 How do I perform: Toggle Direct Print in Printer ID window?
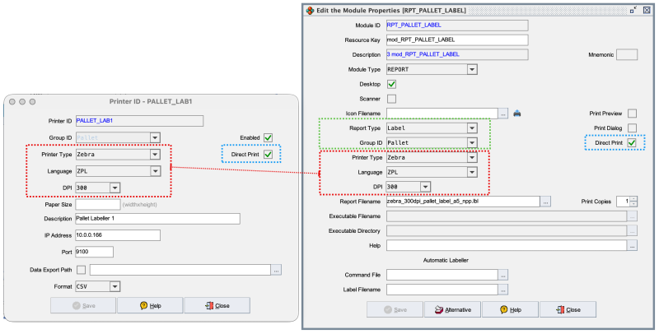click(x=269, y=155)
